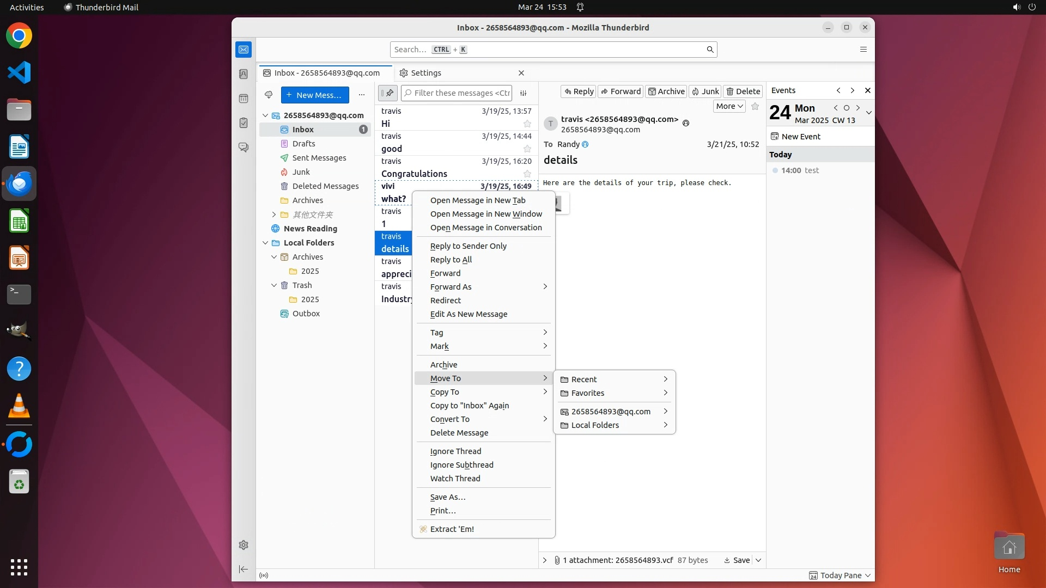The image size is (1046, 588).
Task: Open the More actions dropdown
Action: [x=729, y=107]
